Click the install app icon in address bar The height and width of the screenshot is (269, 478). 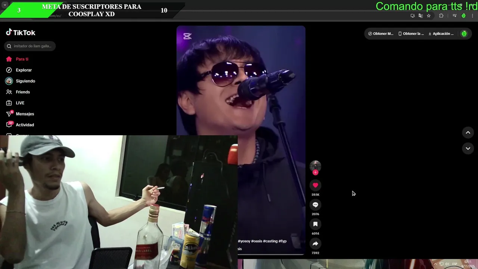point(413,16)
